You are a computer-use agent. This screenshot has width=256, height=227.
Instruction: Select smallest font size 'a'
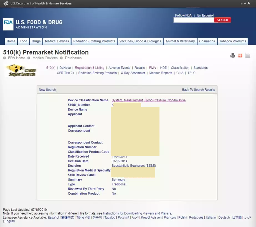(242, 4)
